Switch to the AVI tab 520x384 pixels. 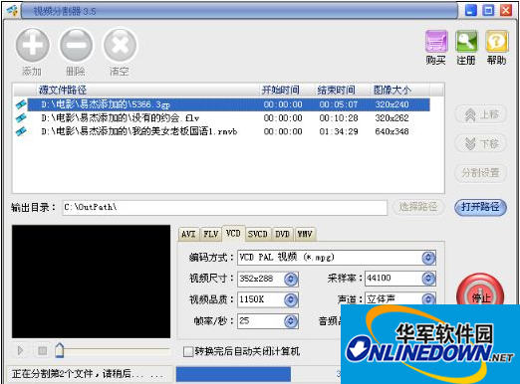coord(188,234)
